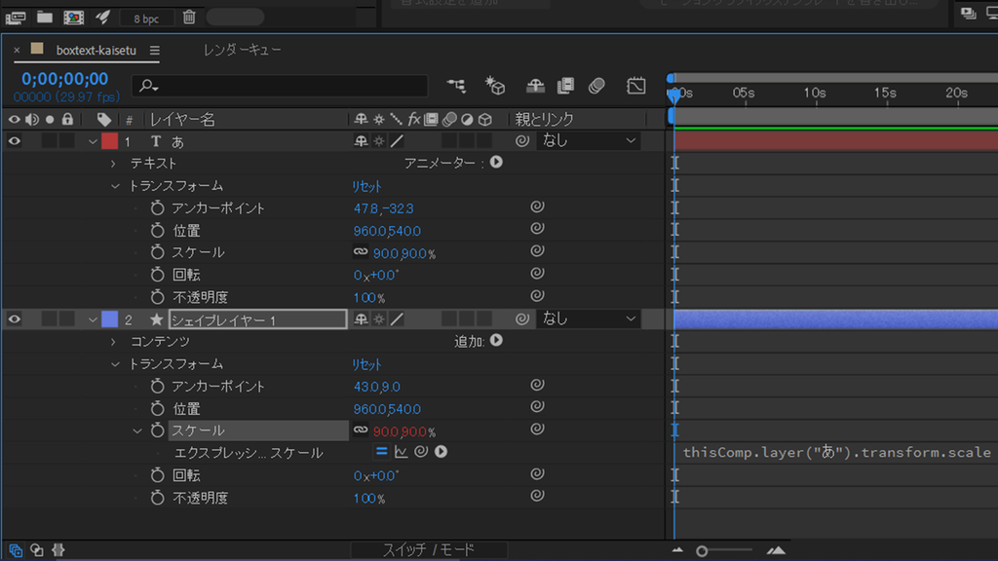
Task: Toggle hide shy layers icon in timeline toolbar
Action: [x=535, y=86]
